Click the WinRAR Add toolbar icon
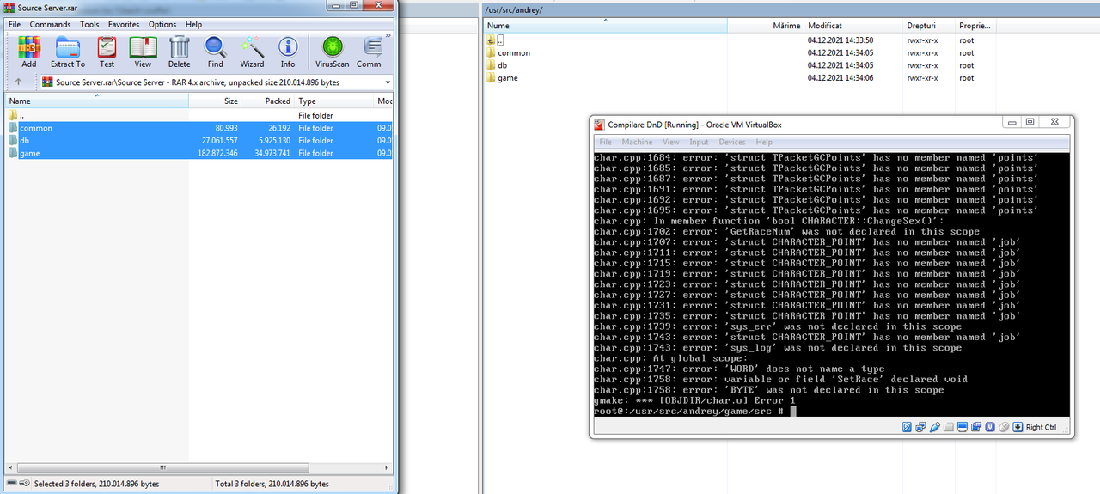The width and height of the screenshot is (1100, 494). click(x=29, y=52)
